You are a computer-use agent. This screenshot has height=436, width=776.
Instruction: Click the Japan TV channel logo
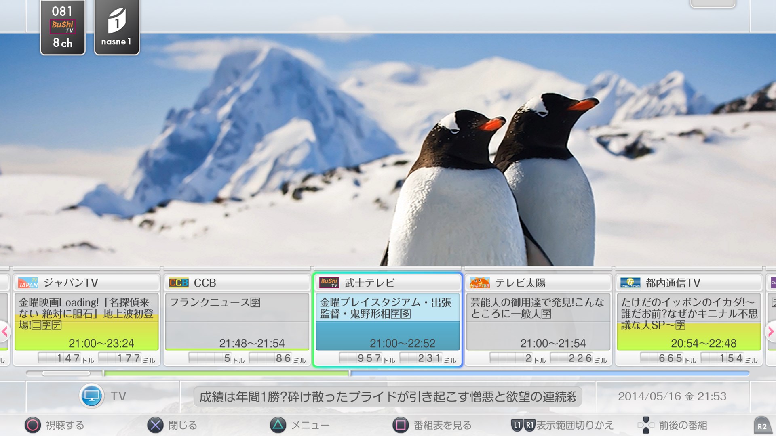(x=28, y=283)
